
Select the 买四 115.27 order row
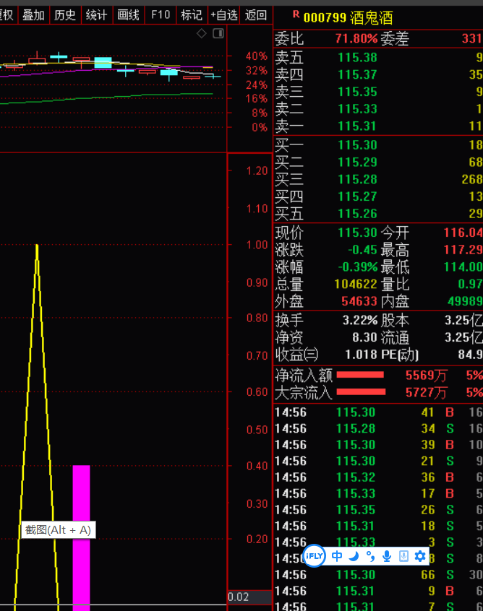(378, 196)
